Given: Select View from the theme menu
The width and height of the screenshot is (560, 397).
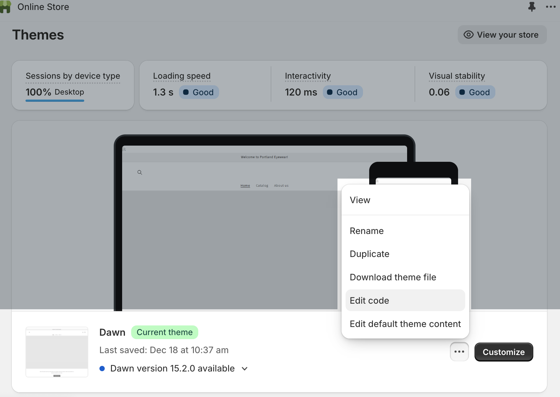Looking at the screenshot, I should (x=360, y=200).
